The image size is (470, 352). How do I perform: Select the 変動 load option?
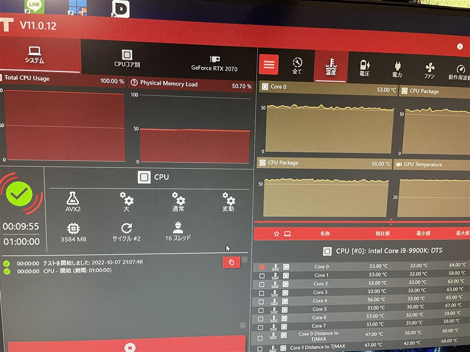click(229, 202)
